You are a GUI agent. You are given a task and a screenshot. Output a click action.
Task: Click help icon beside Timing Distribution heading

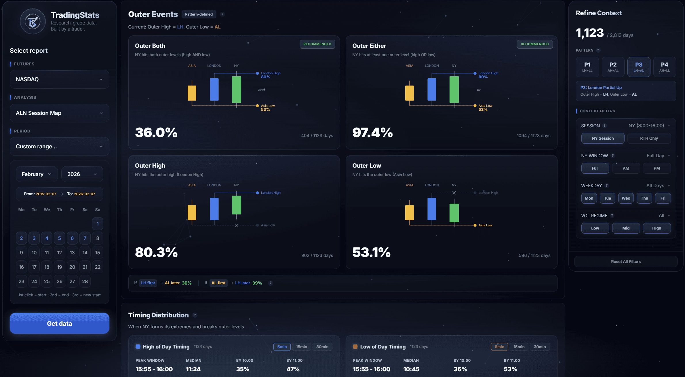(x=195, y=315)
